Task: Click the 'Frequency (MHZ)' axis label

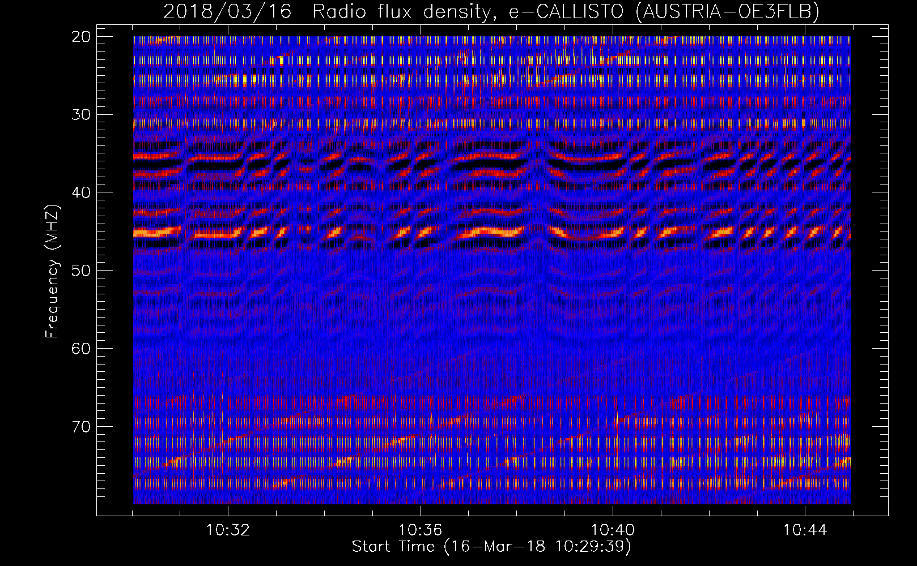Action: pyautogui.click(x=52, y=271)
